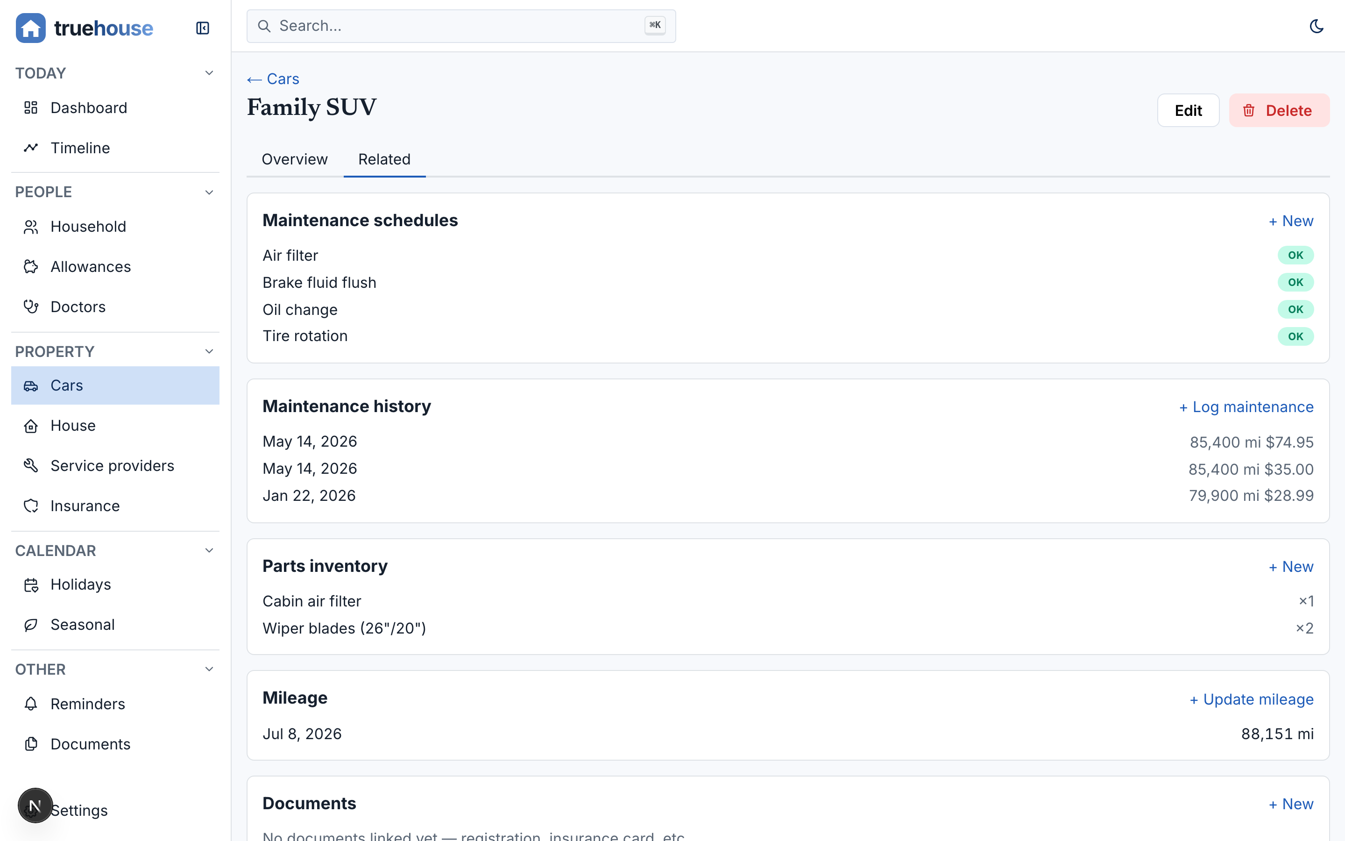Click Log maintenance link
The height and width of the screenshot is (841, 1345).
pyautogui.click(x=1246, y=407)
